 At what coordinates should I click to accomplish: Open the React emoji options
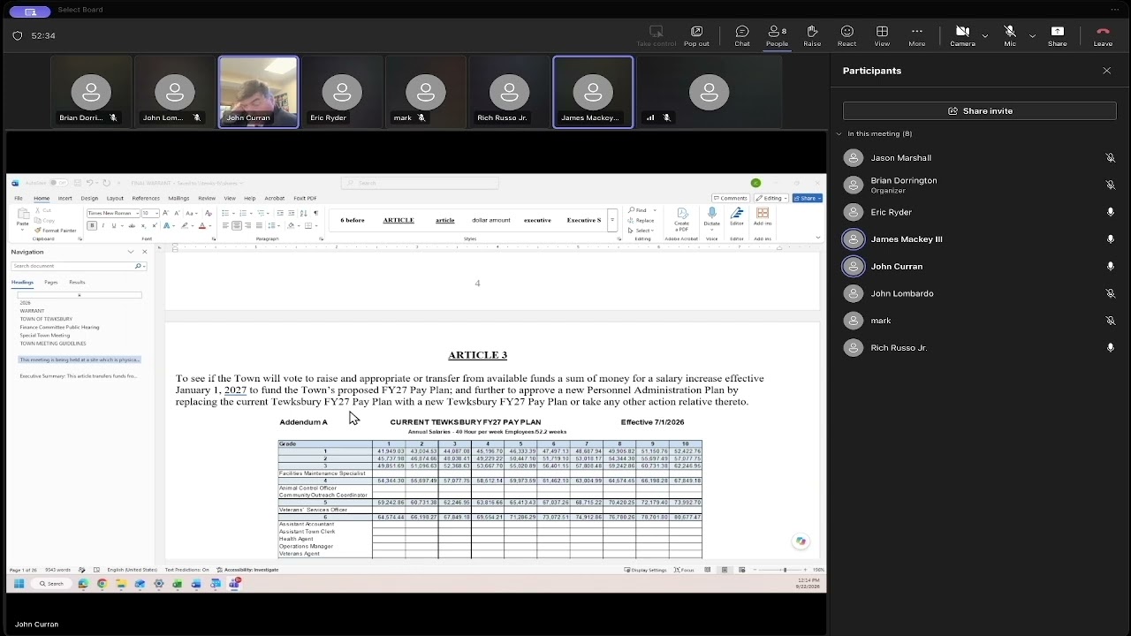pos(846,35)
